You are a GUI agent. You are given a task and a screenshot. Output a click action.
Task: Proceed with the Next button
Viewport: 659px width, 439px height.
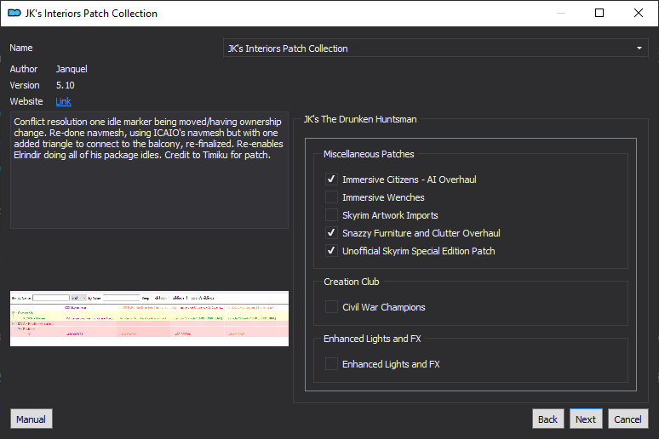point(586,419)
